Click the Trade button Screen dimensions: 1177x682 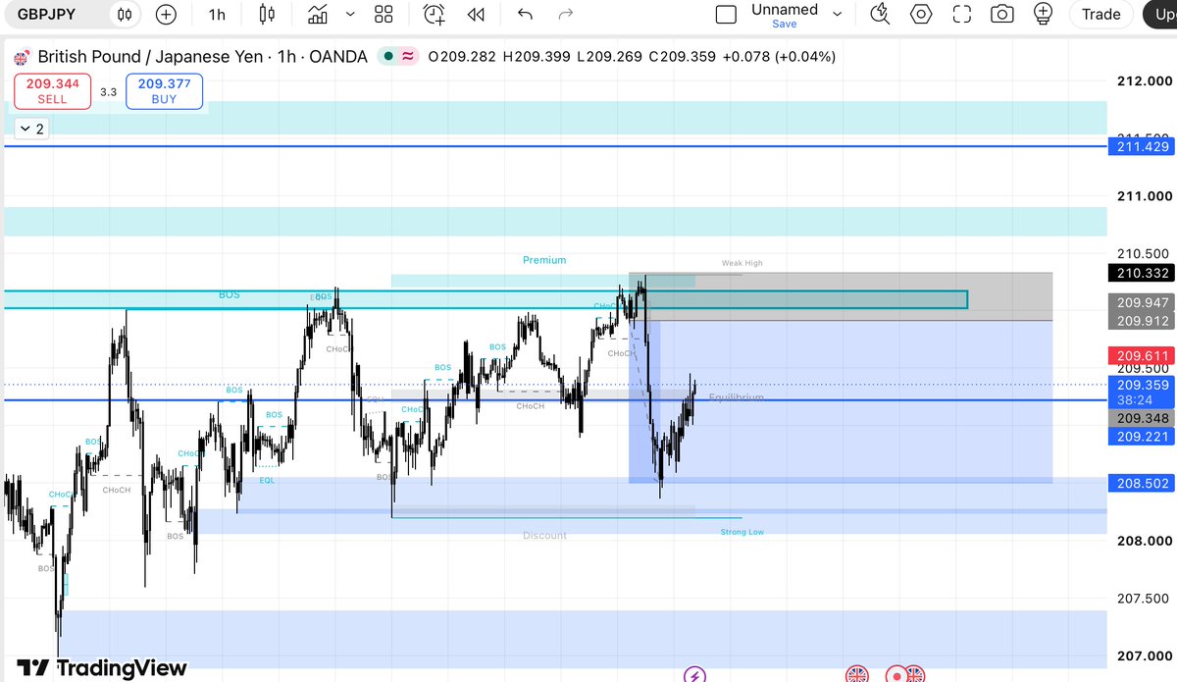point(1100,14)
